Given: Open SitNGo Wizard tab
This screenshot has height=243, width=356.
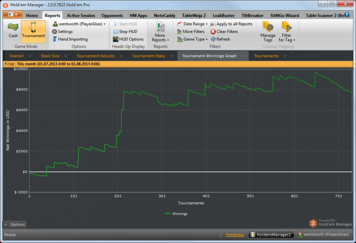Looking at the screenshot, I should pos(284,15).
